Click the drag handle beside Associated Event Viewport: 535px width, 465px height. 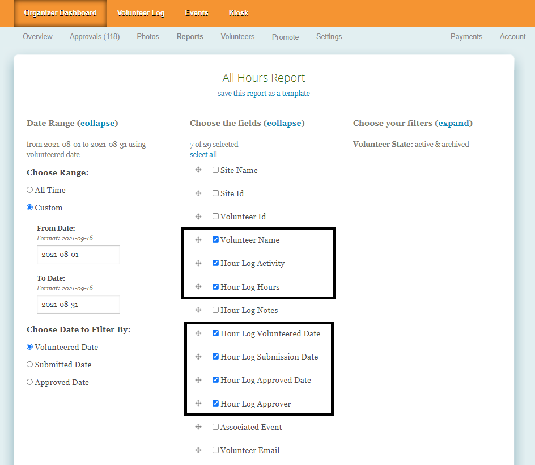[198, 427]
